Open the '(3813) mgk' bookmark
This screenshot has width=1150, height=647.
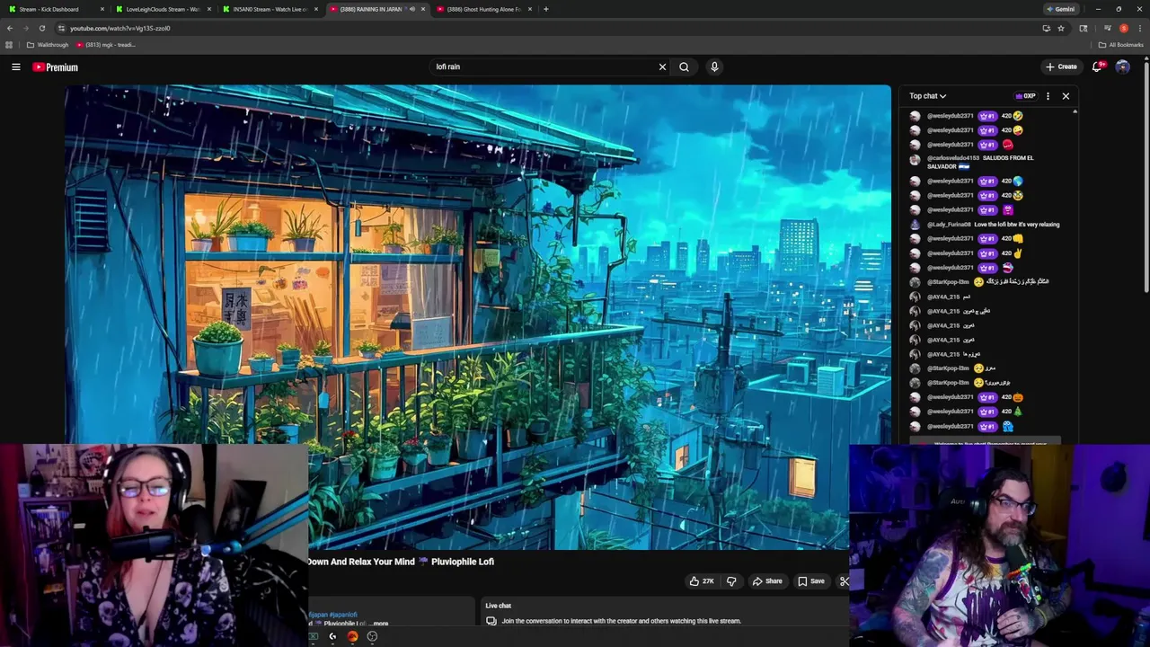(106, 45)
